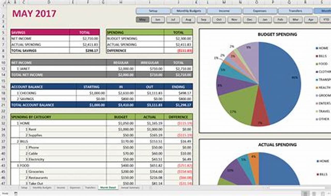The height and width of the screenshot is (196, 331).
Task: Select the Cable subcategory cell
Action: (67, 153)
